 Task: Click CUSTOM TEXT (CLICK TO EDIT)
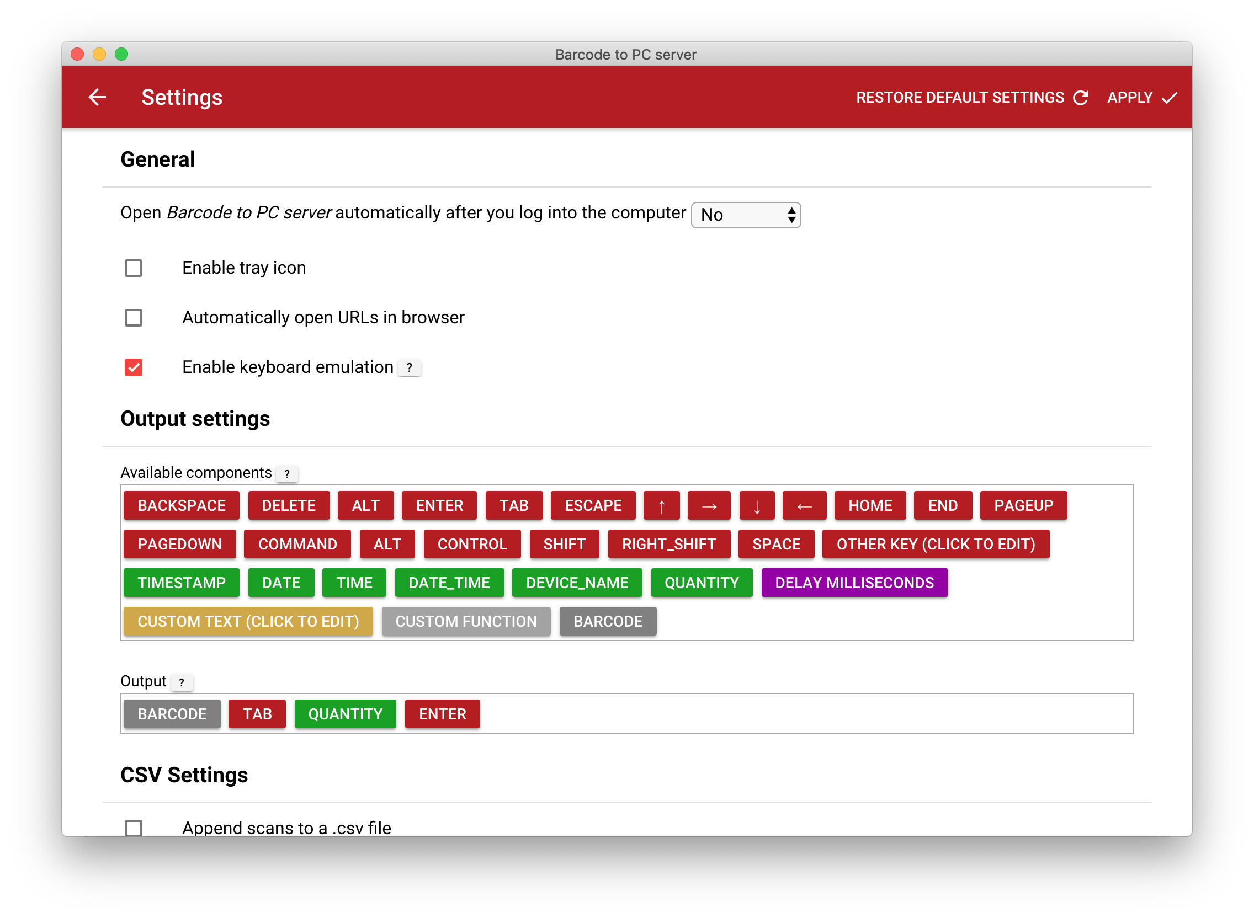click(248, 621)
